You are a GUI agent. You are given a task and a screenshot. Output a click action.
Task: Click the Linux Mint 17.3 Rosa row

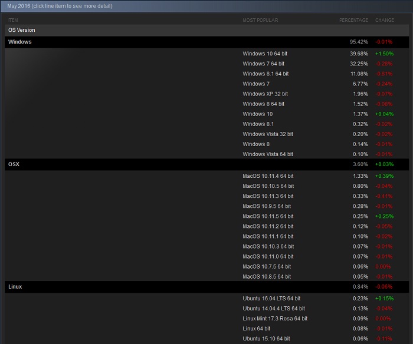coord(275,319)
